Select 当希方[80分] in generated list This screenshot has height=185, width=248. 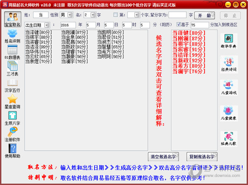click(110, 52)
